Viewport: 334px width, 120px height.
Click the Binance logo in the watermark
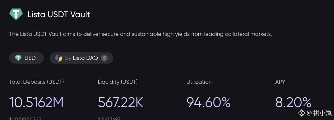click(x=302, y=113)
